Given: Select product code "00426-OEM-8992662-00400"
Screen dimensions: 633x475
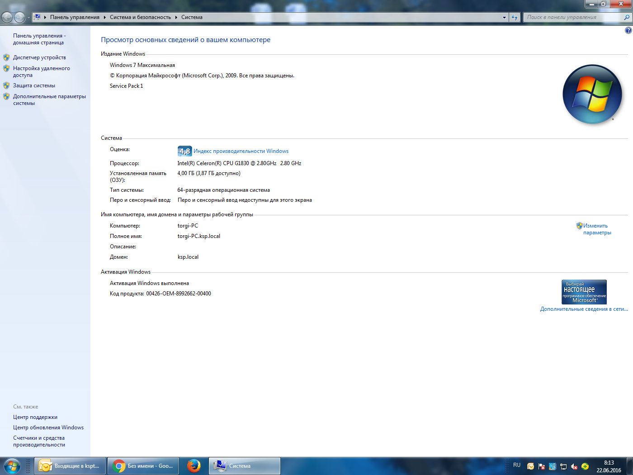Looking at the screenshot, I should (x=179, y=294).
